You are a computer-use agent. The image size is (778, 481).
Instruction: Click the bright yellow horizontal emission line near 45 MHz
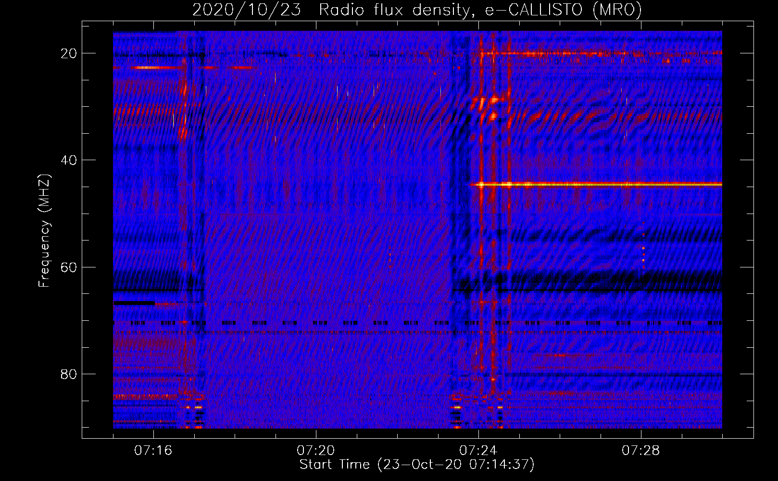tap(596, 184)
